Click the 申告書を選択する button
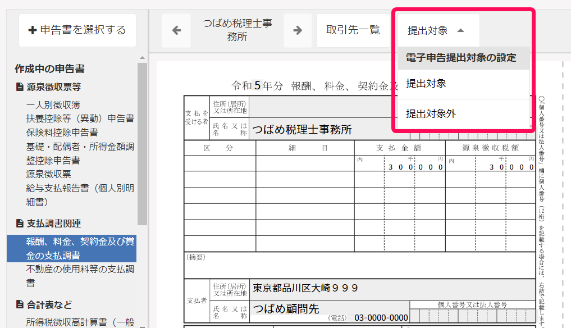Screen dimensions: 571x328 (77, 30)
